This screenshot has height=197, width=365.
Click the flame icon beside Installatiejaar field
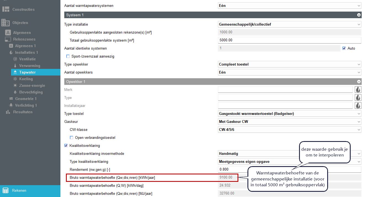click(358, 106)
